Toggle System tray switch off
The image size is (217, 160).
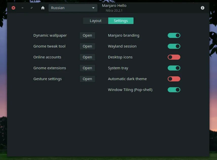click(x=174, y=68)
